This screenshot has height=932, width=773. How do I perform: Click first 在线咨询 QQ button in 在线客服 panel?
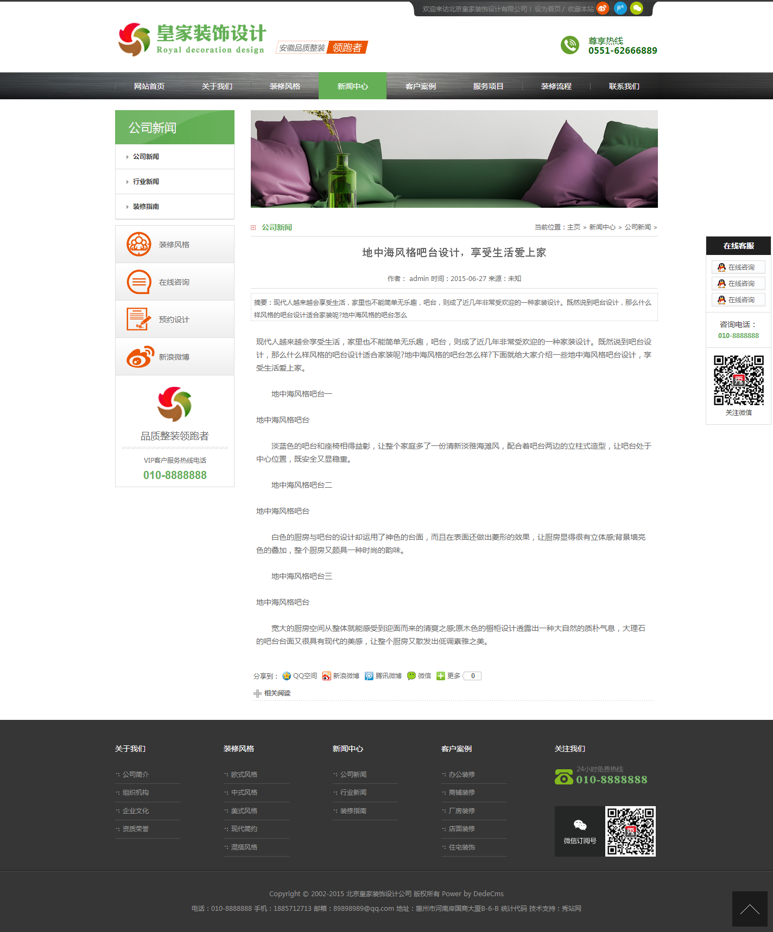click(x=738, y=267)
